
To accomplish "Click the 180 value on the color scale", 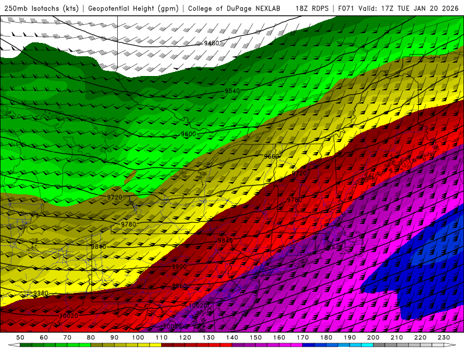I will point(327,338).
